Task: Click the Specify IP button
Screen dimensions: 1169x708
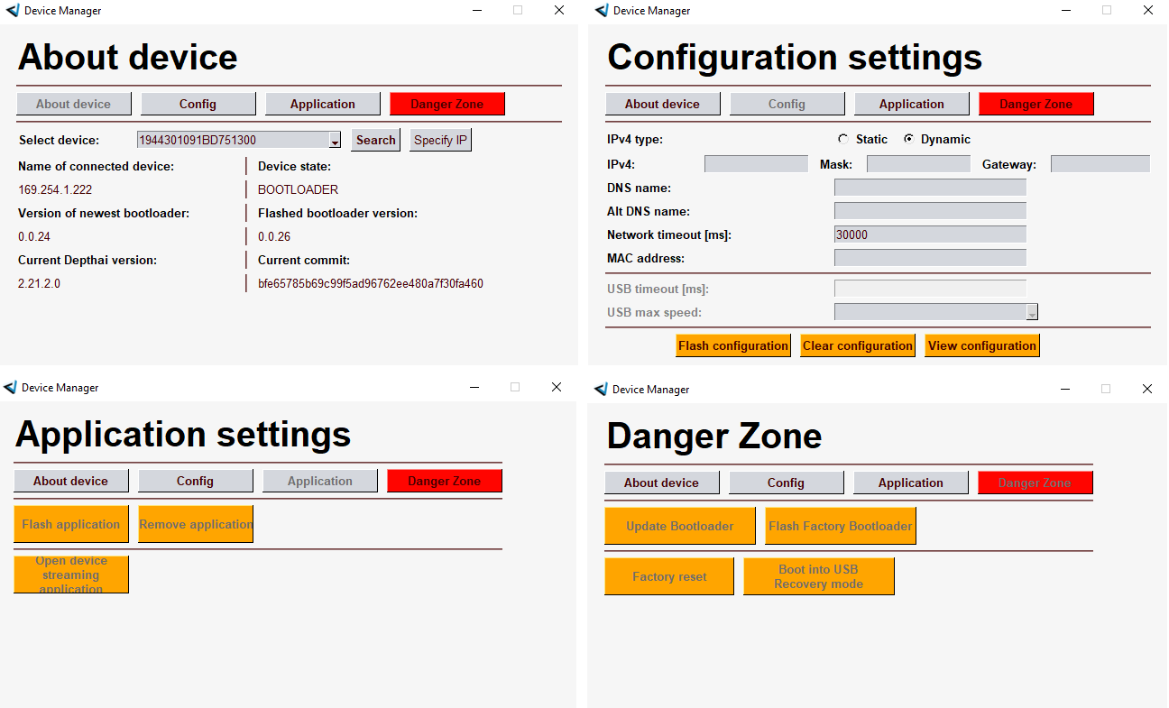Action: click(440, 140)
